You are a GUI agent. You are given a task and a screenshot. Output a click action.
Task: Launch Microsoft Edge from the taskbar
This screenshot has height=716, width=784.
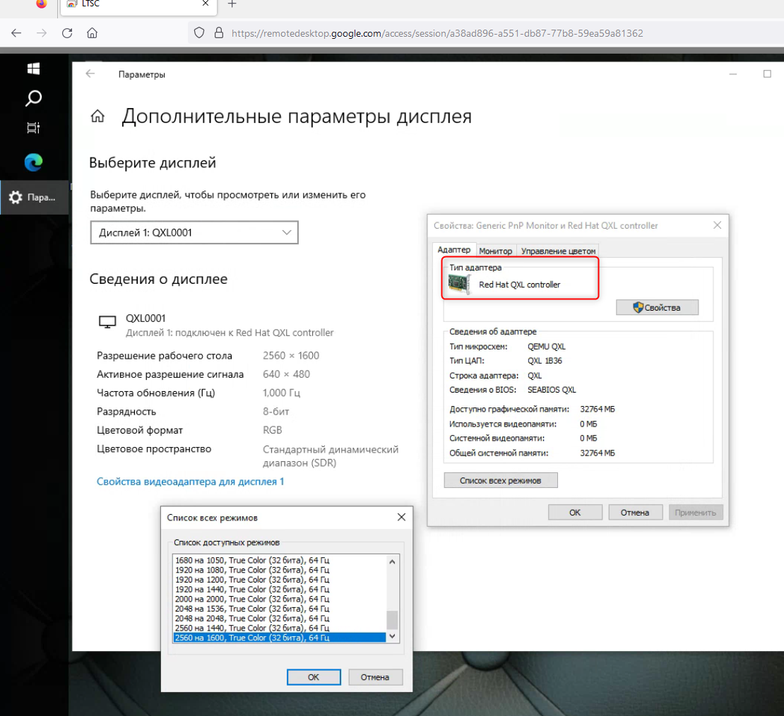[33, 162]
